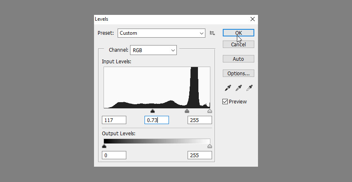Select the black output levels slider
Image resolution: width=352 pixels, height=182 pixels.
click(x=104, y=146)
